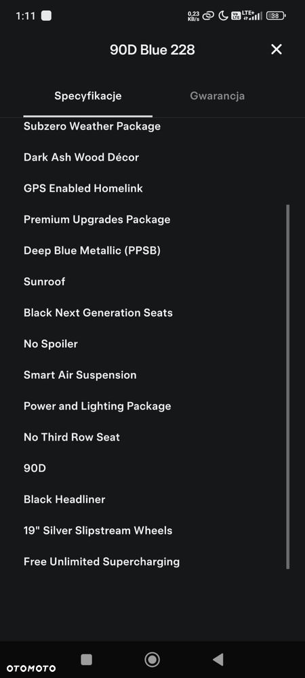The image size is (305, 678).
Task: Select Free Unlimited Supercharging entry
Action: tap(102, 561)
